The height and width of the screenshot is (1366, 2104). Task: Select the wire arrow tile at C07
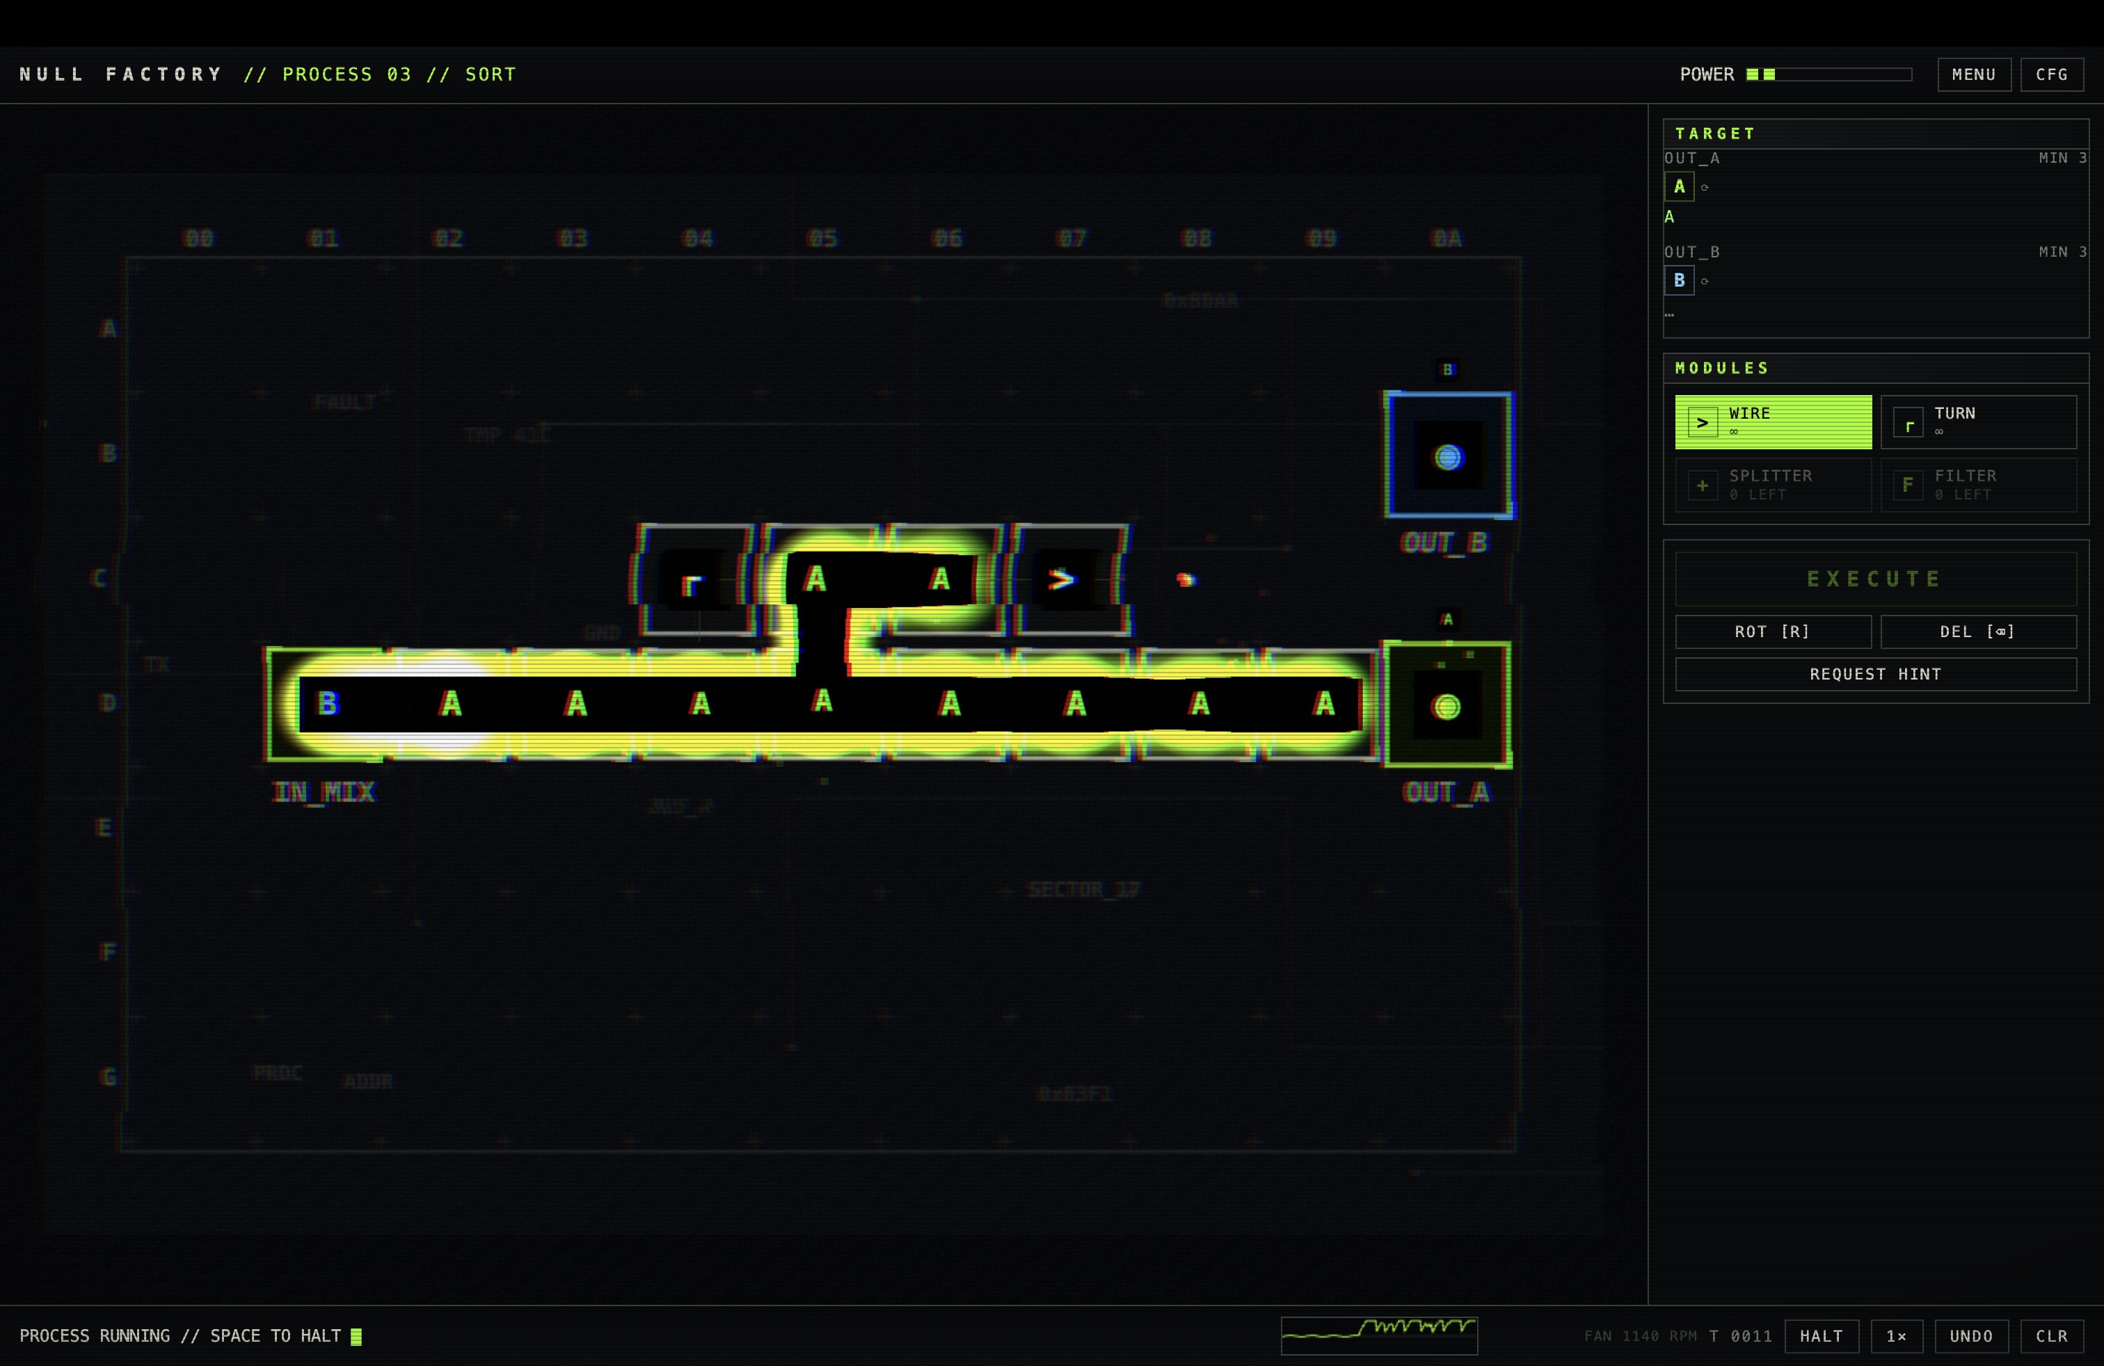pos(1069,579)
